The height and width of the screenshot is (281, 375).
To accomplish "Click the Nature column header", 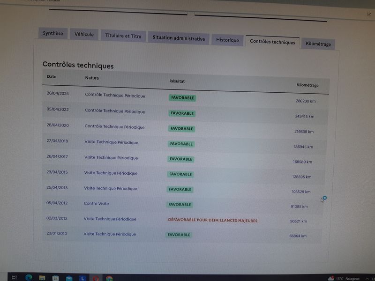I will coord(92,78).
